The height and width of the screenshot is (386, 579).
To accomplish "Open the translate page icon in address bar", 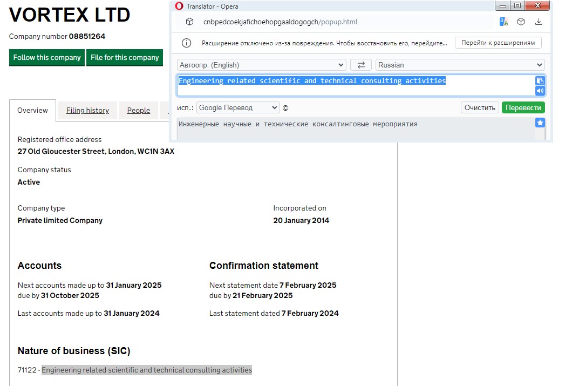I will click(503, 22).
